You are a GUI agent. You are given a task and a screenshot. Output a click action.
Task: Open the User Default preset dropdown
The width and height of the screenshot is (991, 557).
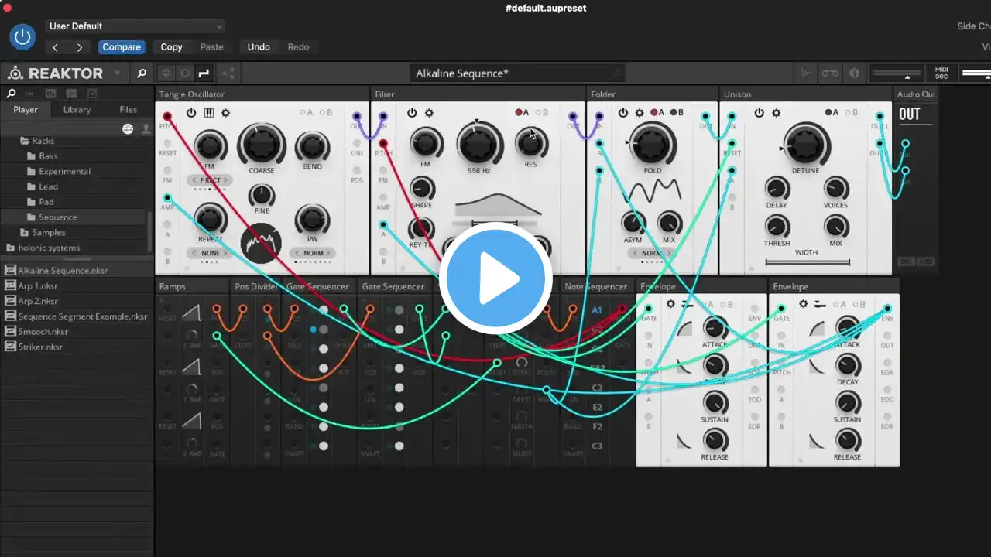pyautogui.click(x=135, y=26)
